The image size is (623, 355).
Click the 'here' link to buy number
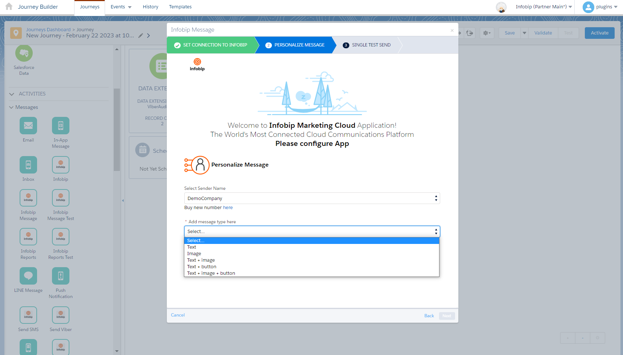coord(228,208)
